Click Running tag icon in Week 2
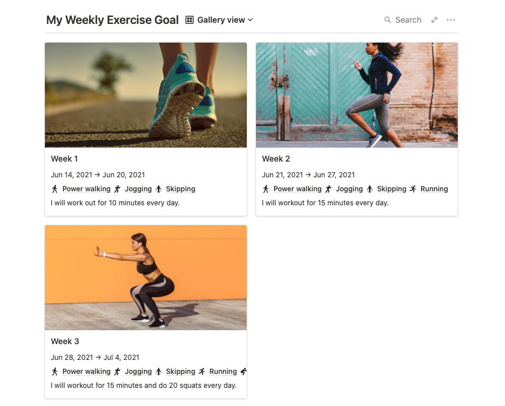This screenshot has height=406, width=505. 413,189
